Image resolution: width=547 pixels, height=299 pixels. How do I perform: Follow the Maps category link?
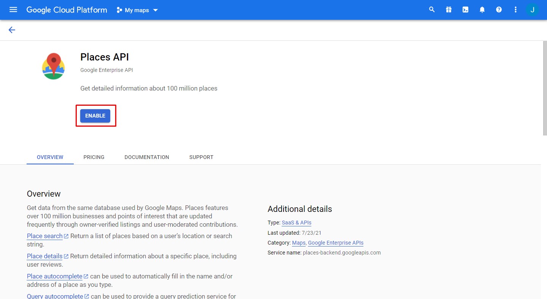(299, 243)
